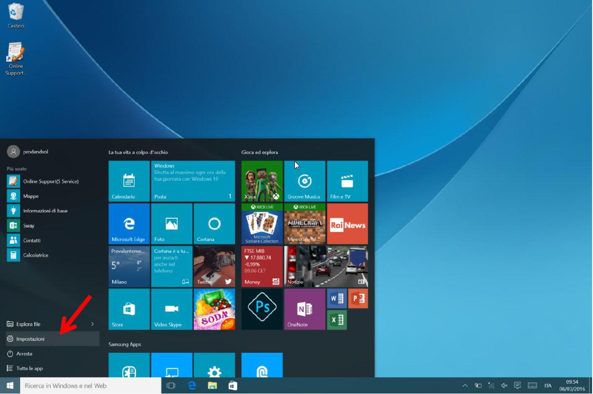Open the volume tray icon
This screenshot has width=593, height=394.
point(504,386)
